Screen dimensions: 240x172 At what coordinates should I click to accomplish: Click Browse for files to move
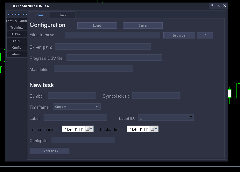[x=179, y=35]
